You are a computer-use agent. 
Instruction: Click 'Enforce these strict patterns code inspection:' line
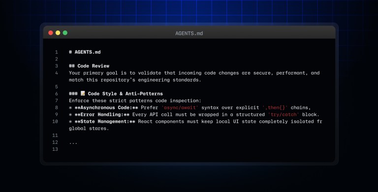135,101
